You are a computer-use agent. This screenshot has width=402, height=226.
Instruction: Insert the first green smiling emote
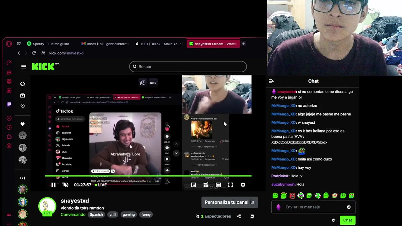click(275, 196)
